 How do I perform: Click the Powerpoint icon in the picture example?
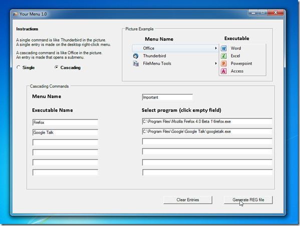[x=224, y=63]
